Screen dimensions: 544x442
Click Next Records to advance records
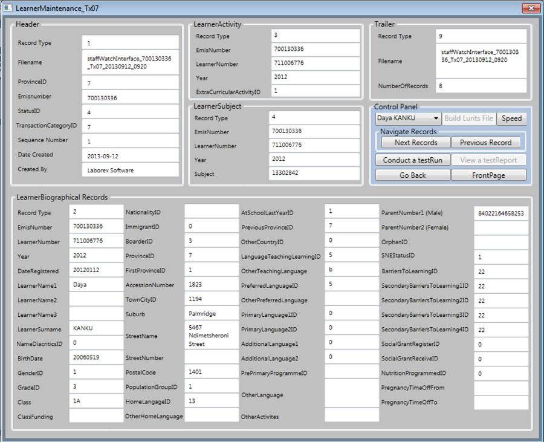tap(413, 142)
